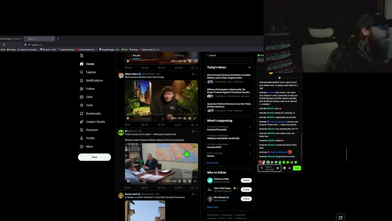Open Explore in the X sidebar

(x=88, y=72)
